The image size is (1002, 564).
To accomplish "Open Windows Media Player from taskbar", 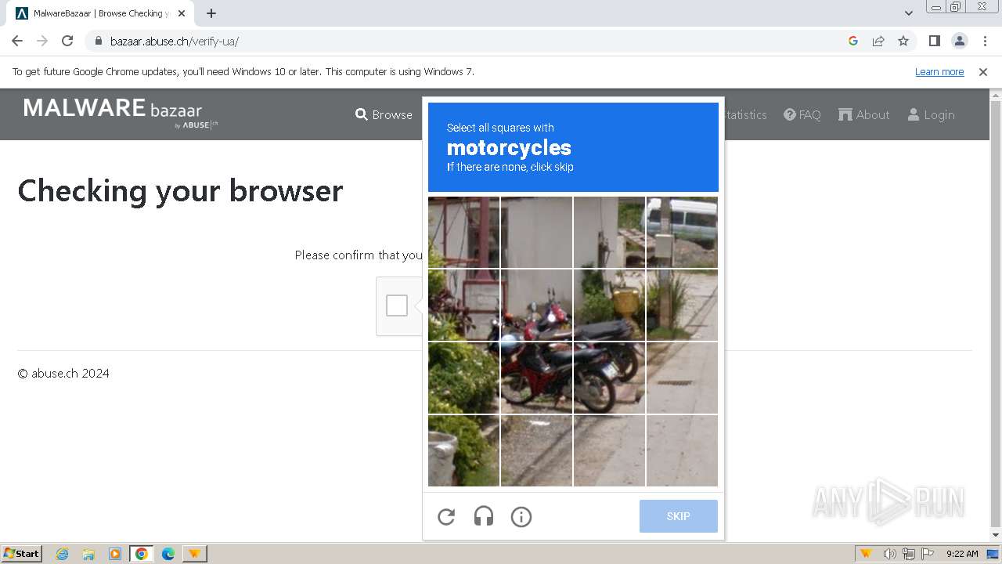I will click(x=115, y=554).
